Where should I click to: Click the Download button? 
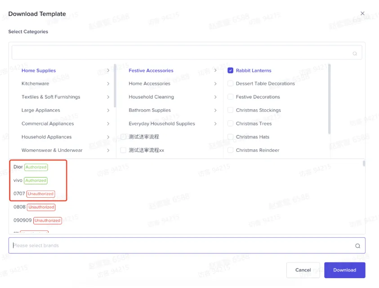(345, 270)
